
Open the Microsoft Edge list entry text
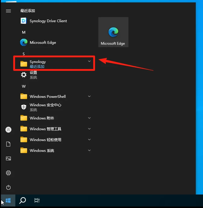[x=43, y=43]
